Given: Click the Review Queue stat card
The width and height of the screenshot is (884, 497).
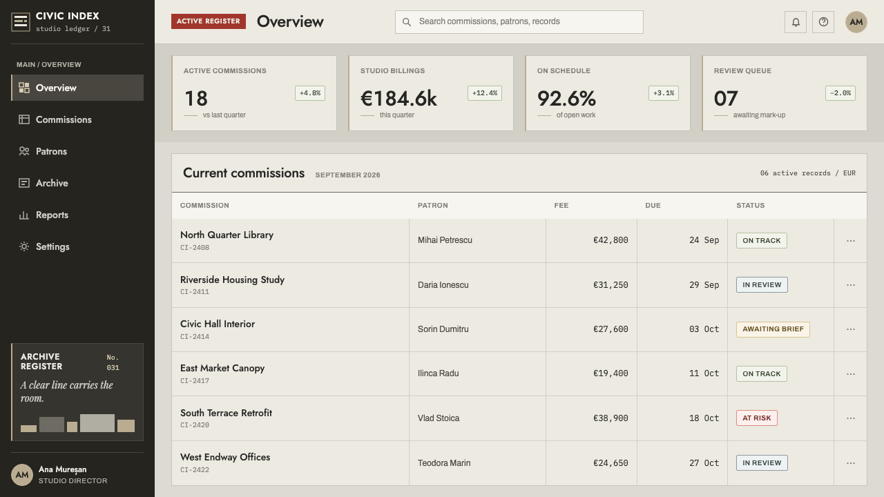Looking at the screenshot, I should [x=785, y=93].
